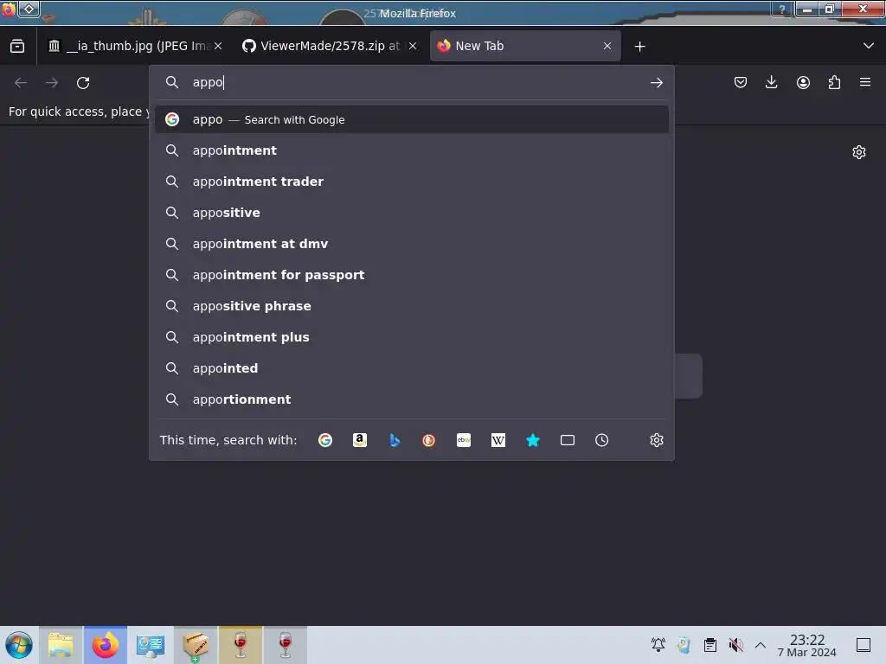
Task: Click the show desktop button
Action: [x=864, y=645]
